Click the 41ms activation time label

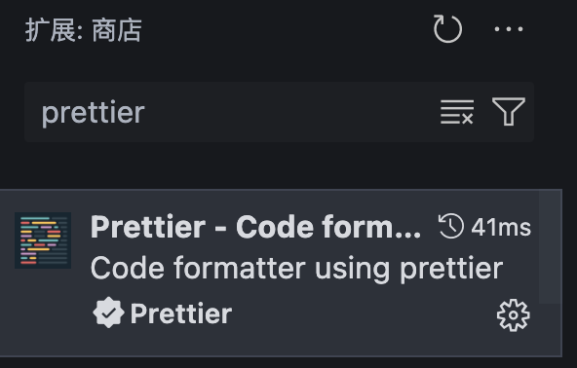click(x=501, y=227)
